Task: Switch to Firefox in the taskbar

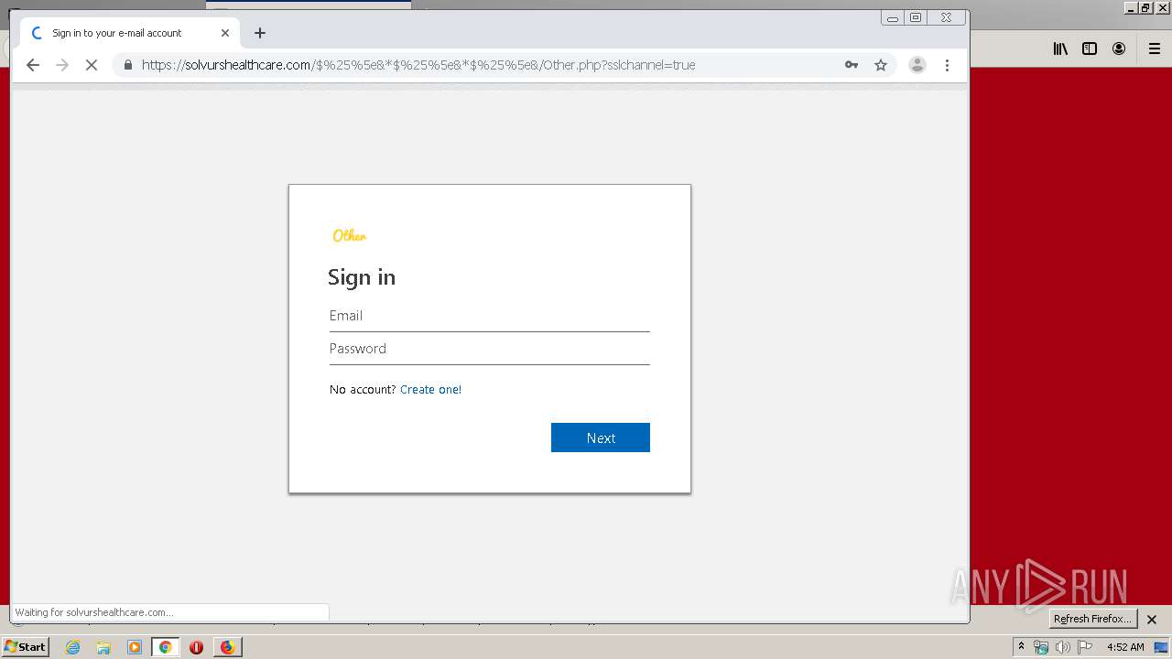Action: coord(227,647)
